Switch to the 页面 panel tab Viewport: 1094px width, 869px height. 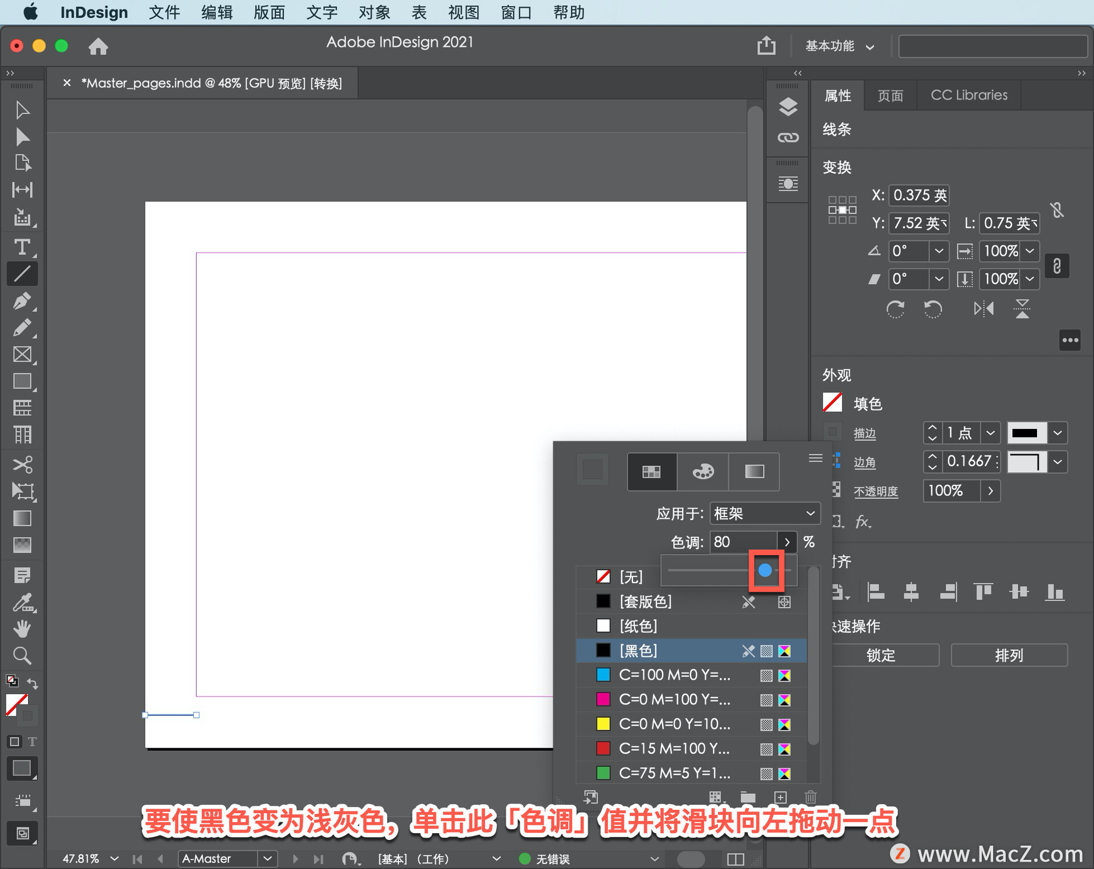[891, 95]
